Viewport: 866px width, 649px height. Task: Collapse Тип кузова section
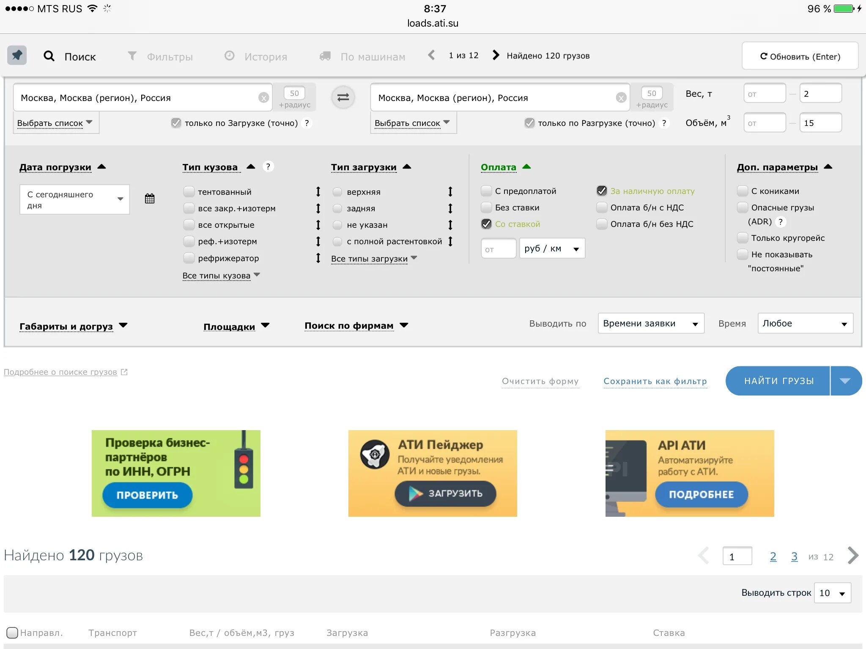coord(219,167)
